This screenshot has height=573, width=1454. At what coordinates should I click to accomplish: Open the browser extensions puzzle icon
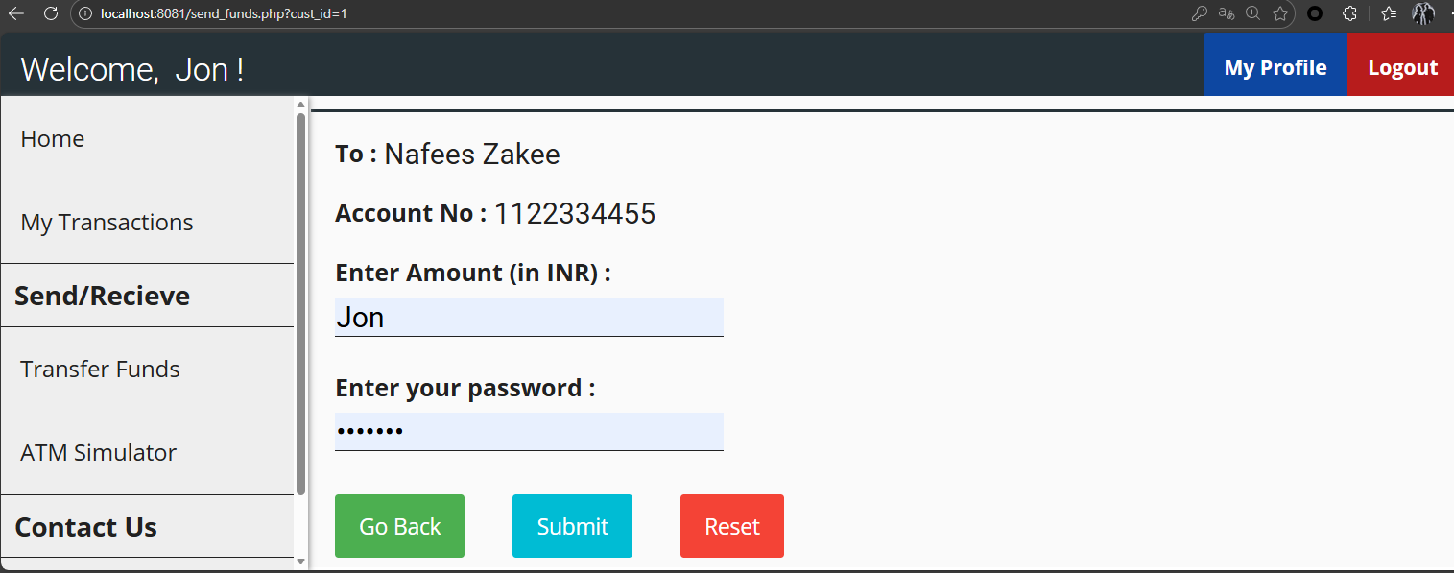(1349, 13)
